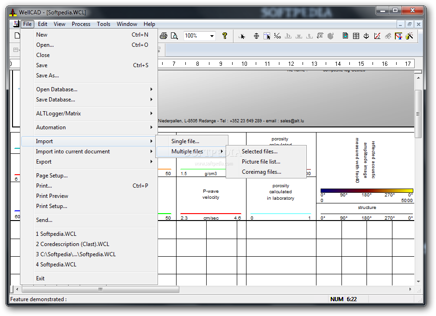The width and height of the screenshot is (436, 316).
Task: Open the 100% zoom dropdown
Action: [x=212, y=36]
